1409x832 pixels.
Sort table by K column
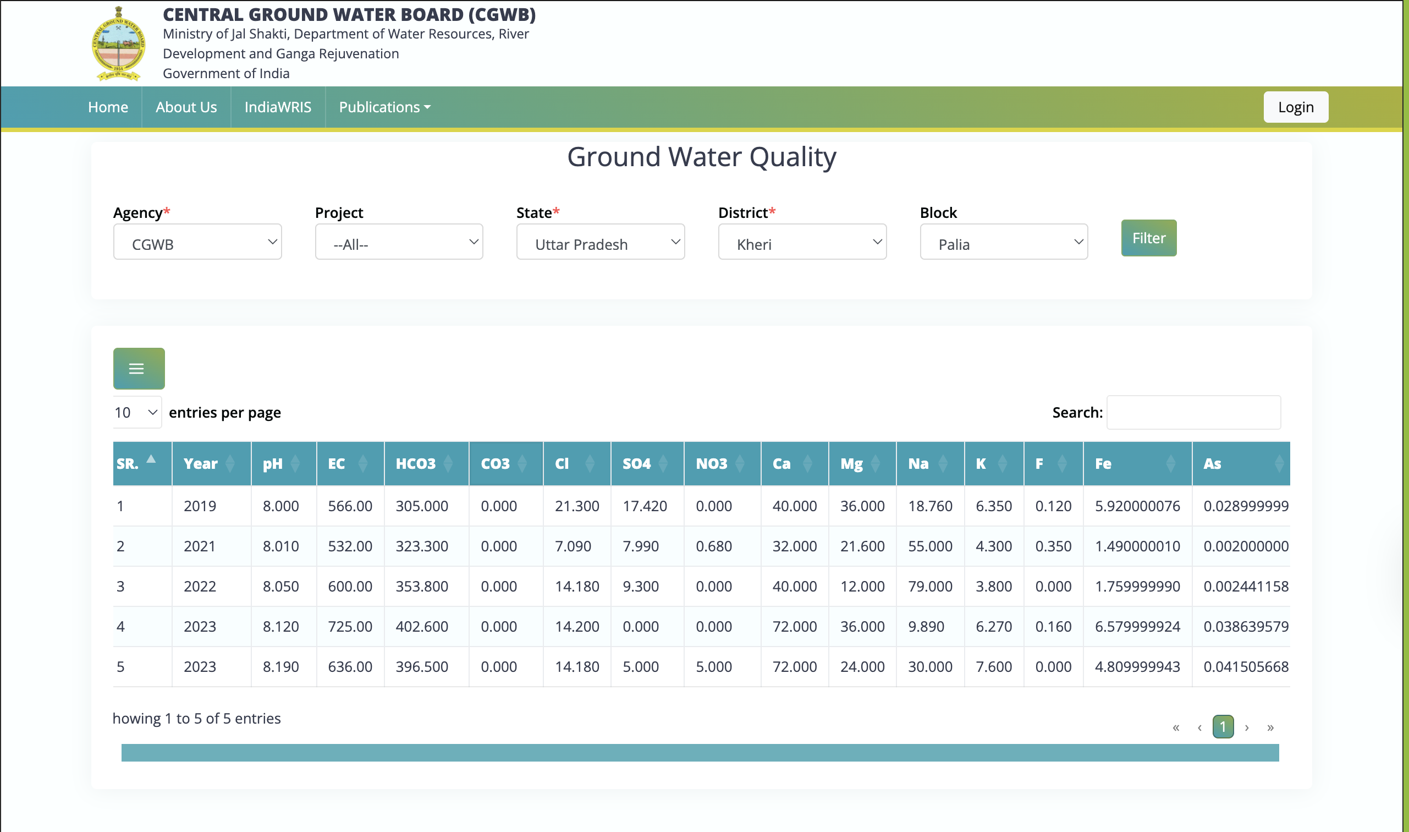[x=994, y=464]
